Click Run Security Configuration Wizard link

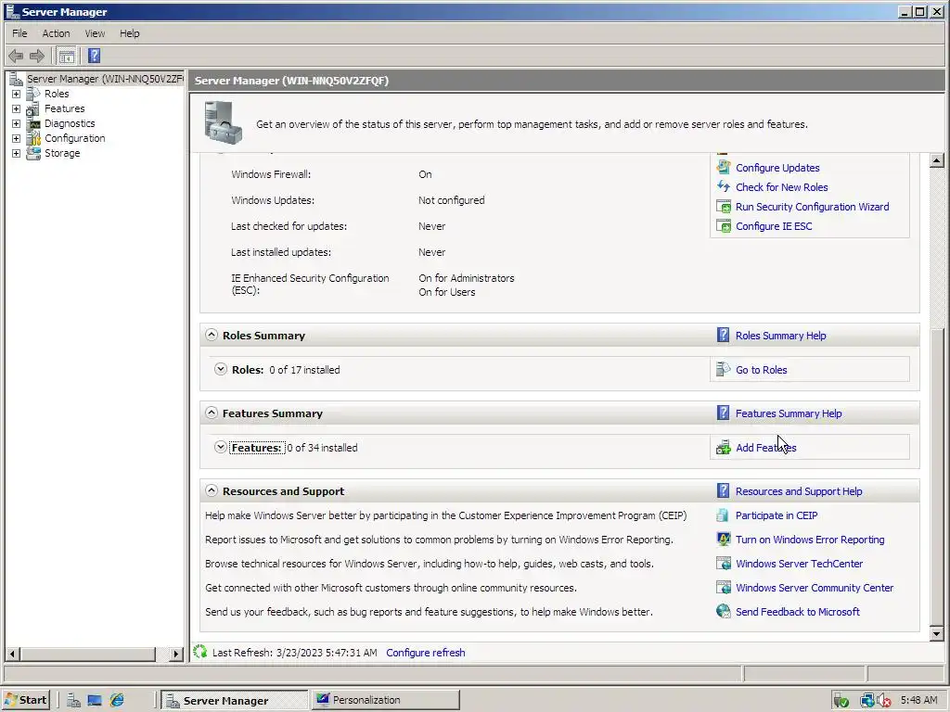(x=812, y=207)
